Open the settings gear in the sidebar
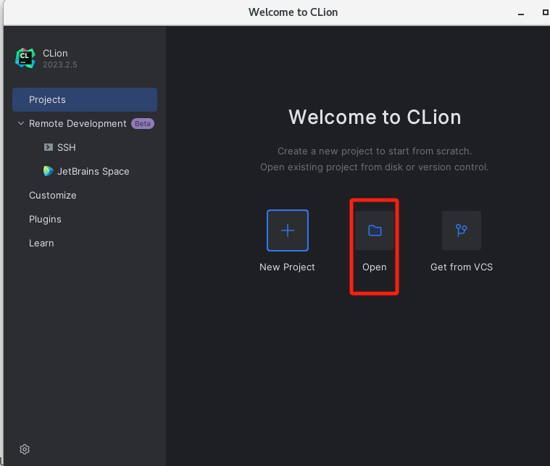The height and width of the screenshot is (466, 550). (x=25, y=449)
